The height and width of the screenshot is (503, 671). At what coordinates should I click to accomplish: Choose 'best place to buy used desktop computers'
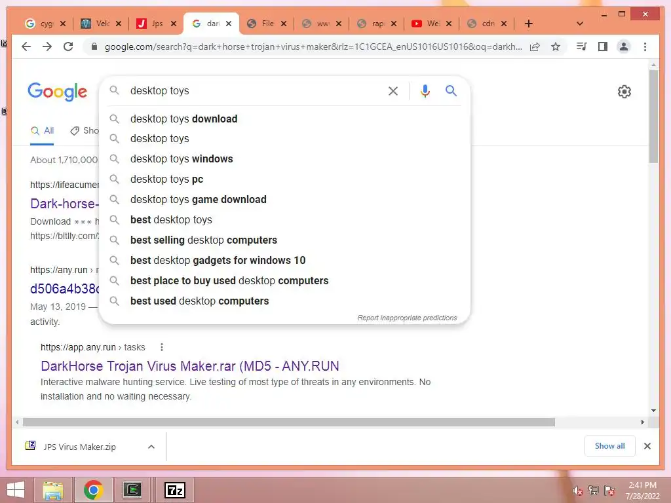[x=284, y=280]
